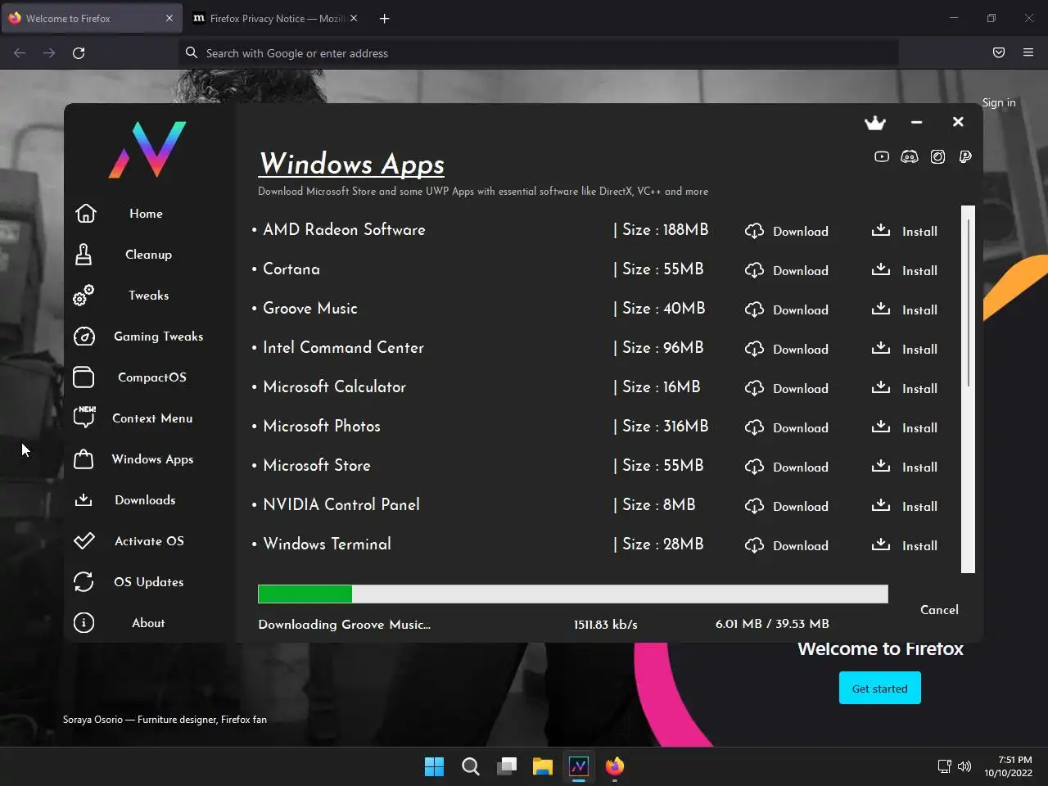Go to Activate OS section

click(x=149, y=541)
